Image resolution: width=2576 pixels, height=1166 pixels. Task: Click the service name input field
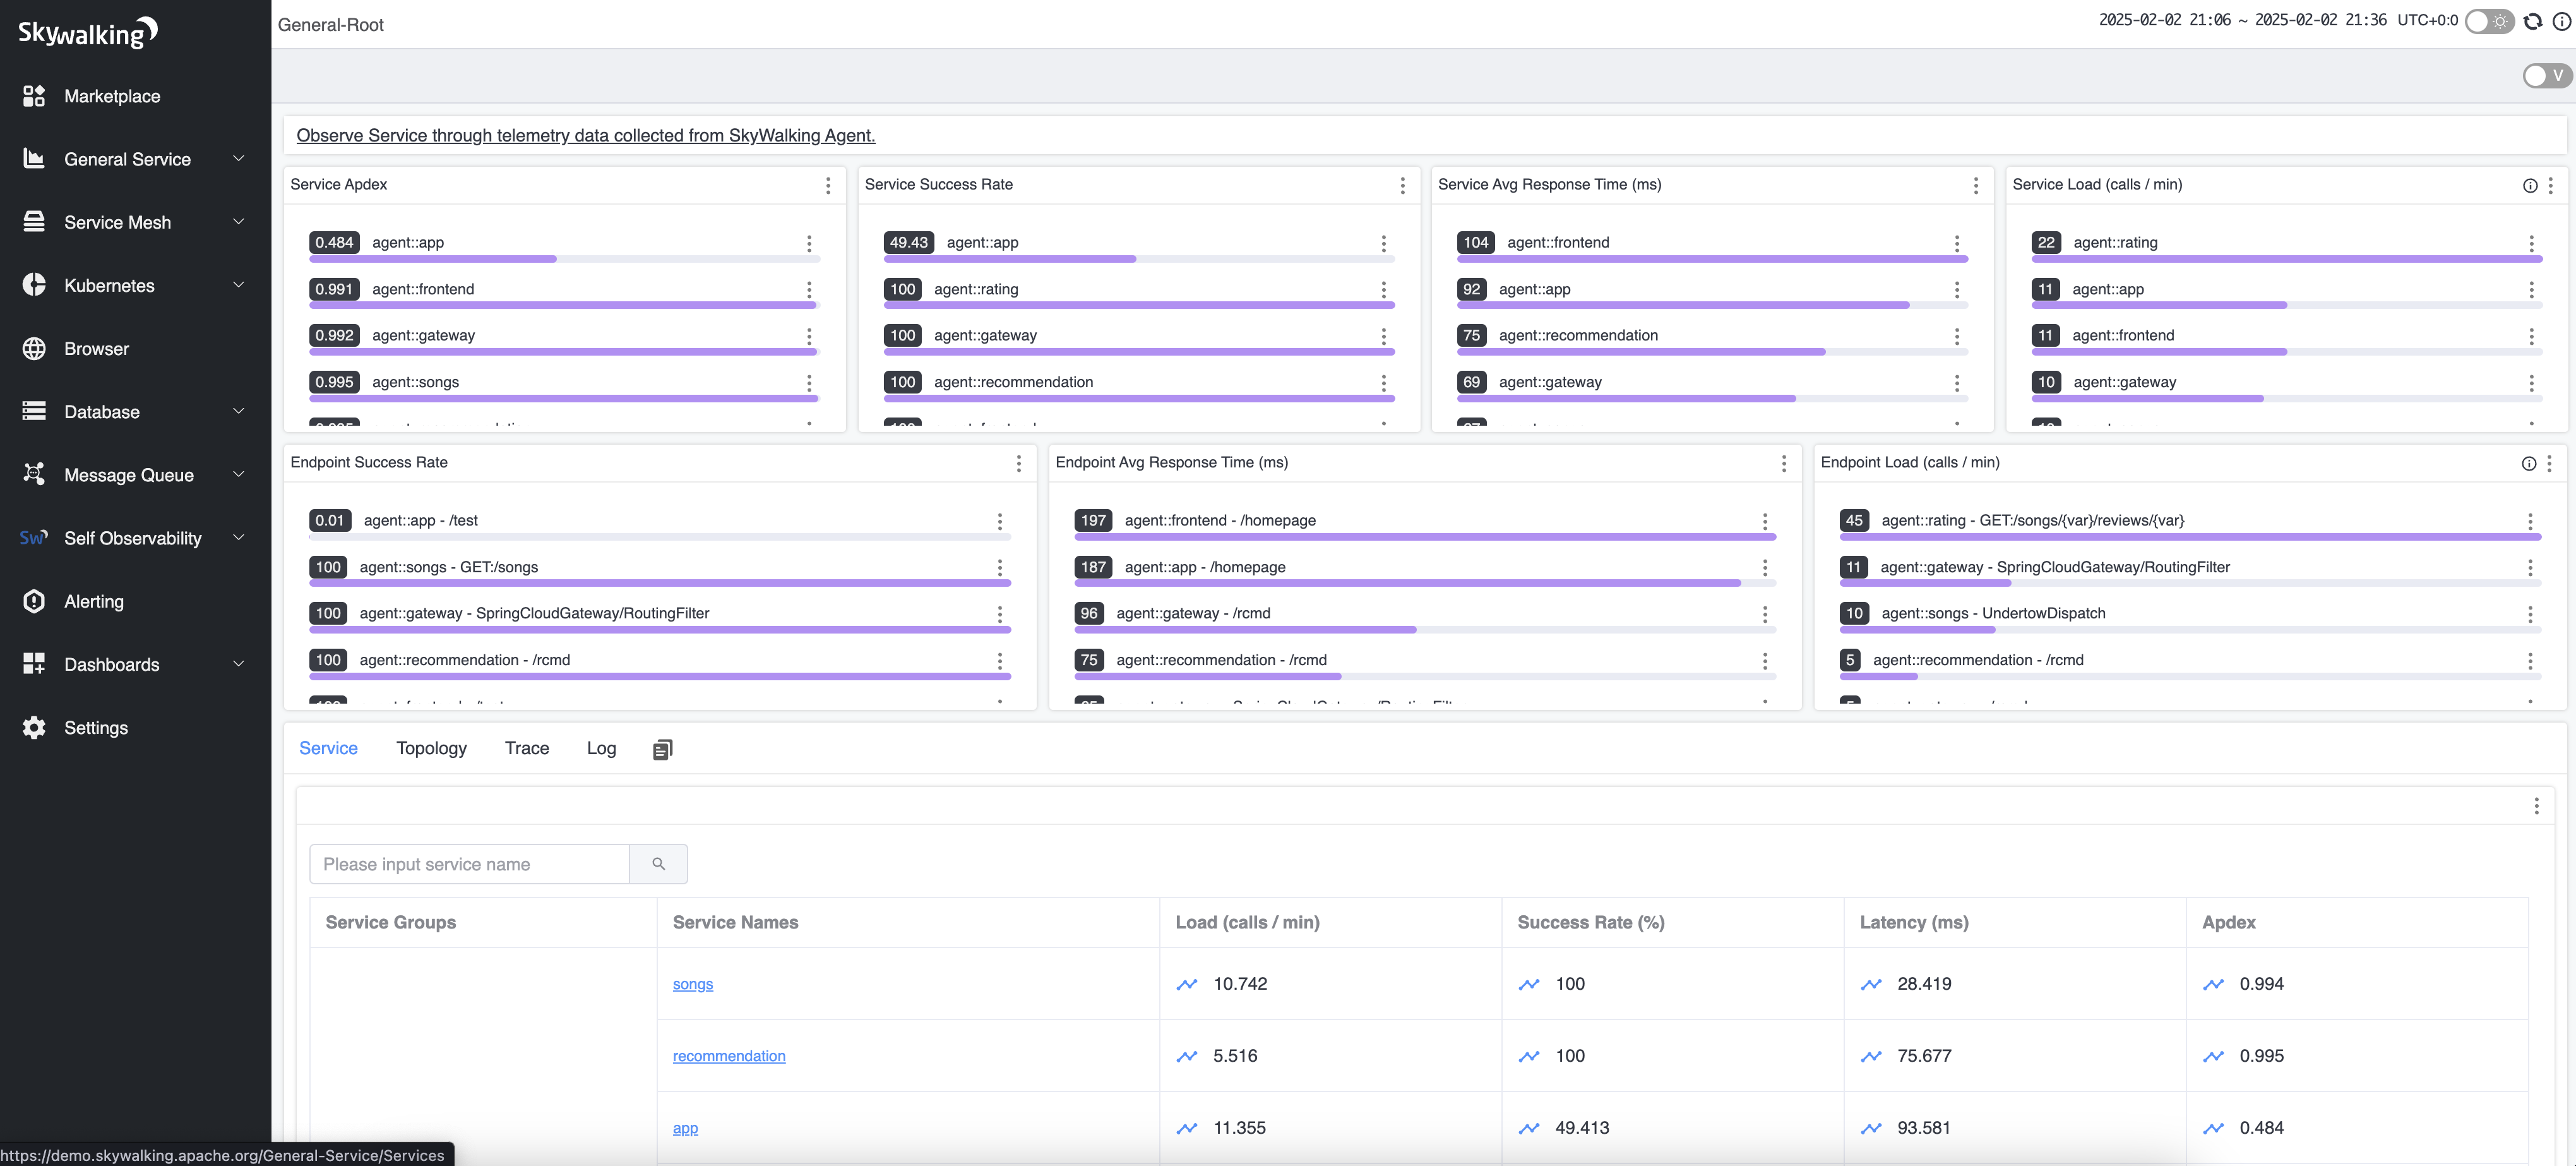click(469, 864)
